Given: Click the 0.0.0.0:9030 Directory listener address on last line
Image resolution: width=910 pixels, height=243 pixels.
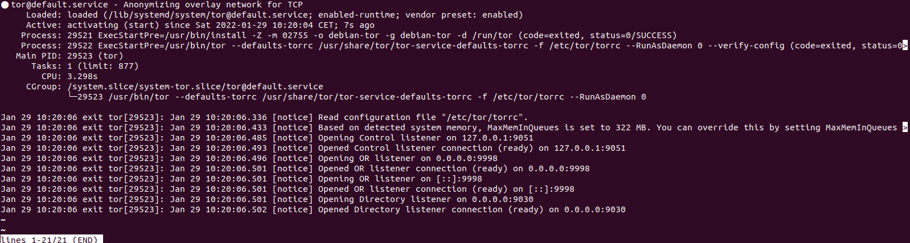Looking at the screenshot, I should pos(595,209).
